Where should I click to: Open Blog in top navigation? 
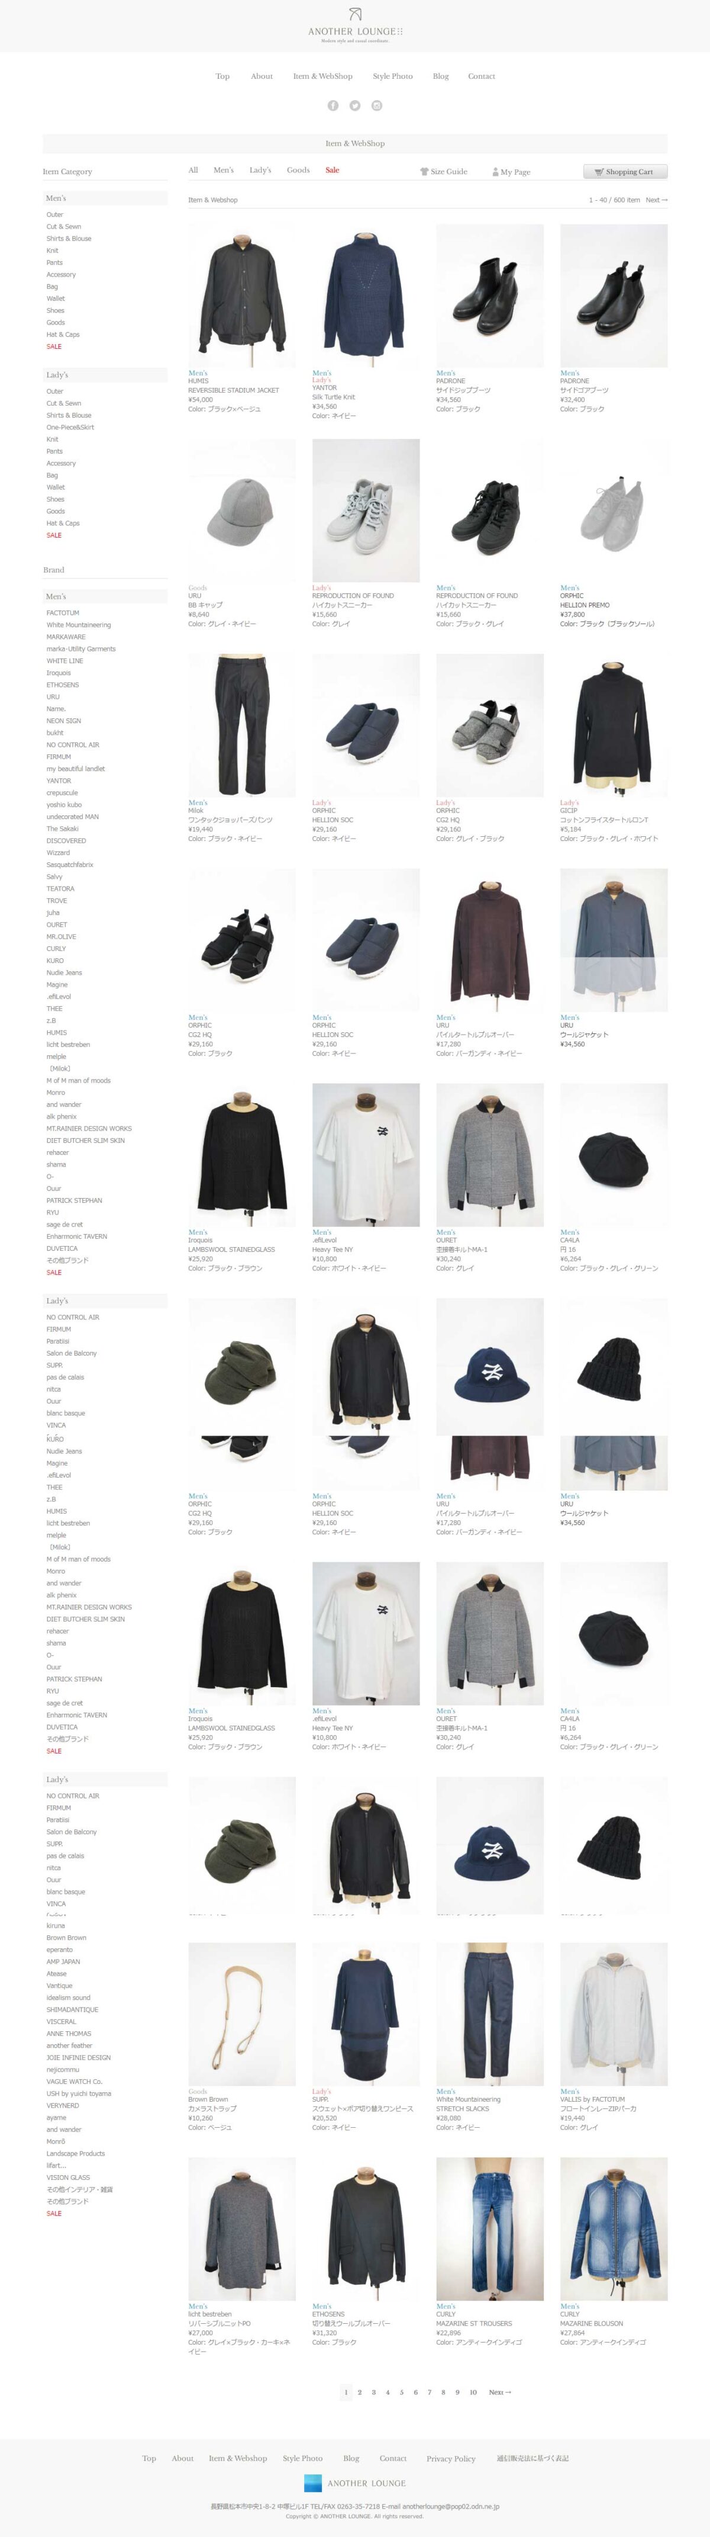click(x=441, y=76)
